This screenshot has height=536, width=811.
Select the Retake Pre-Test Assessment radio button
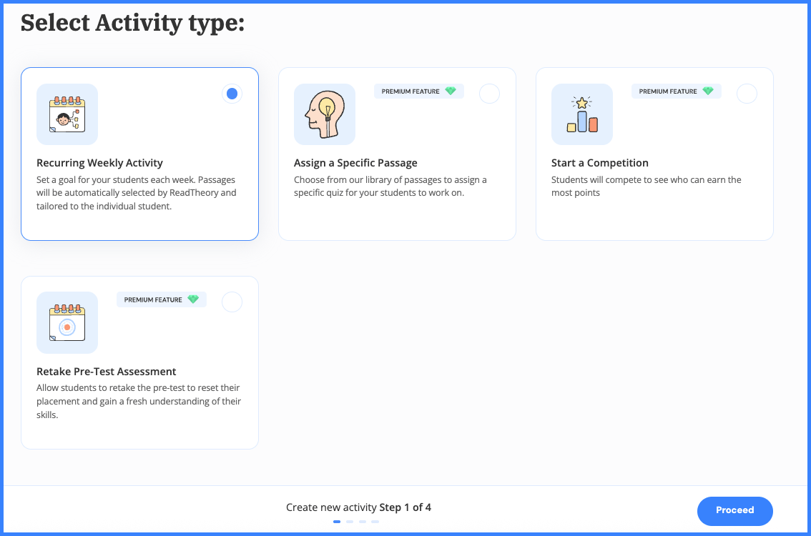coord(232,302)
